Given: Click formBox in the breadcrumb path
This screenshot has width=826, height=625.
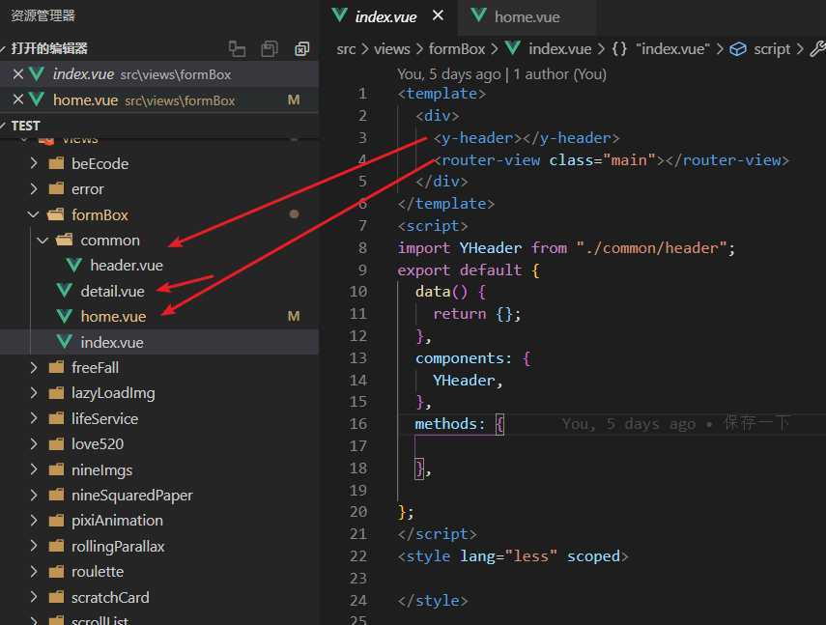Looking at the screenshot, I should [457, 49].
